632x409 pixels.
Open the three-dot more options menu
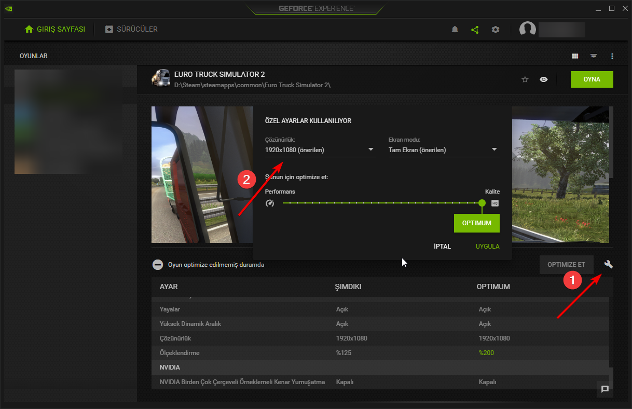[612, 56]
